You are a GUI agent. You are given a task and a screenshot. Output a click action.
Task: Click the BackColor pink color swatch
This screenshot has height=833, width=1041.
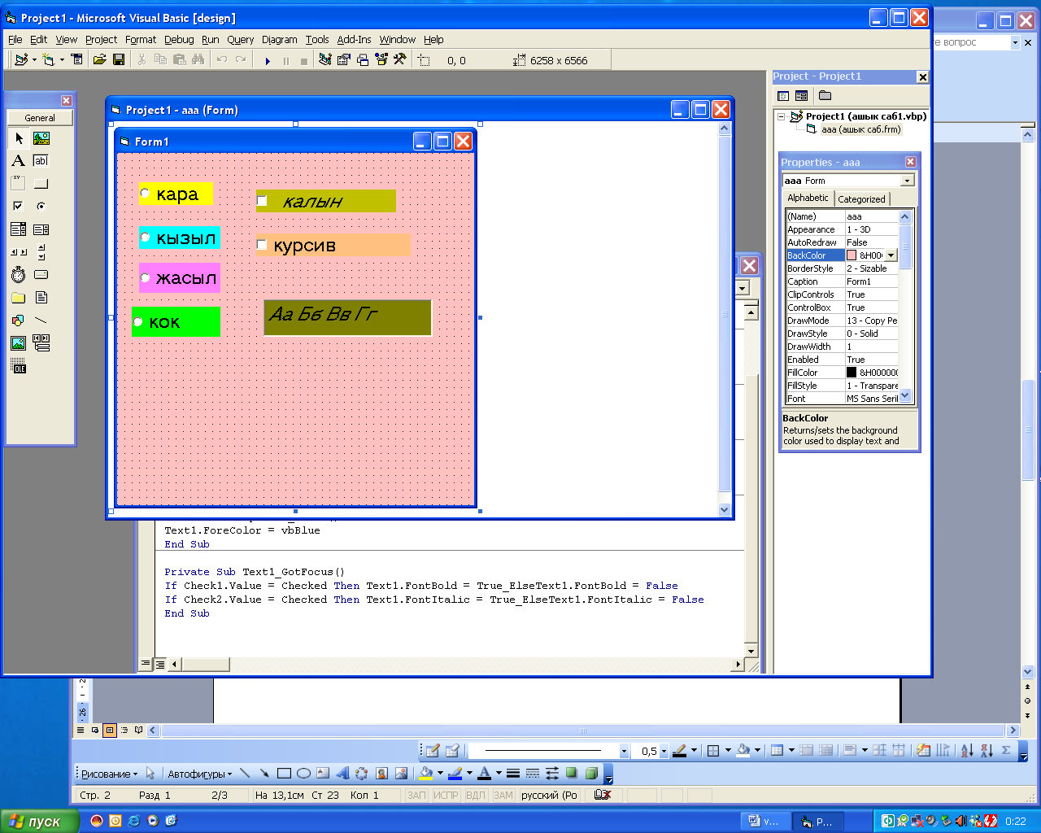(x=852, y=255)
